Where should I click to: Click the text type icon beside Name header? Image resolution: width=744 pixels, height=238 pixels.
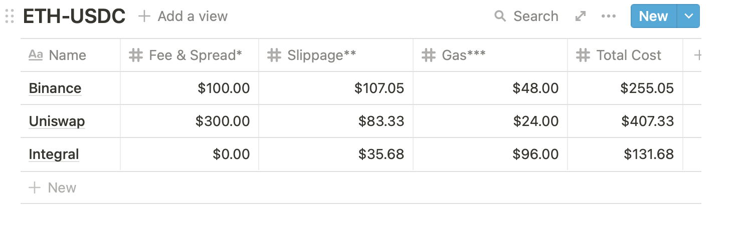pos(36,55)
